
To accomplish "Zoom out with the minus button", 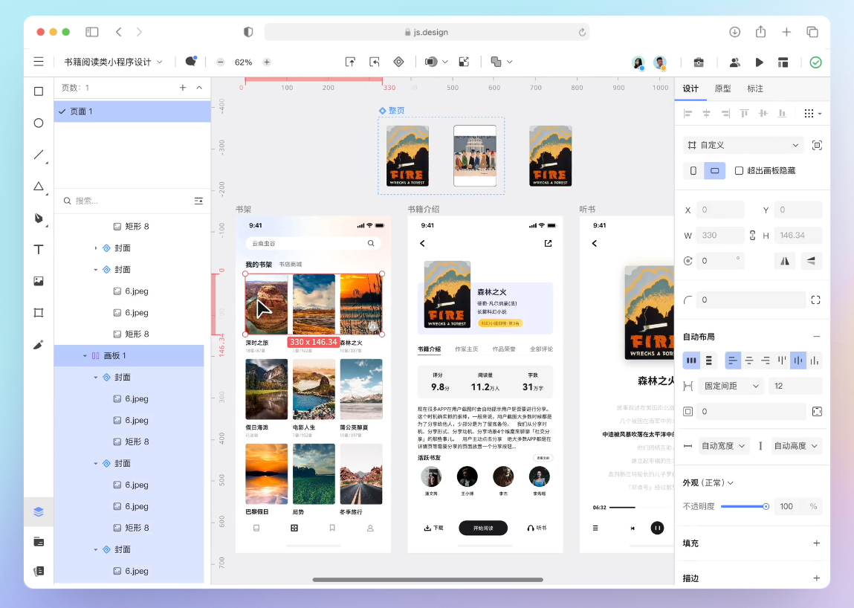I will 220,62.
